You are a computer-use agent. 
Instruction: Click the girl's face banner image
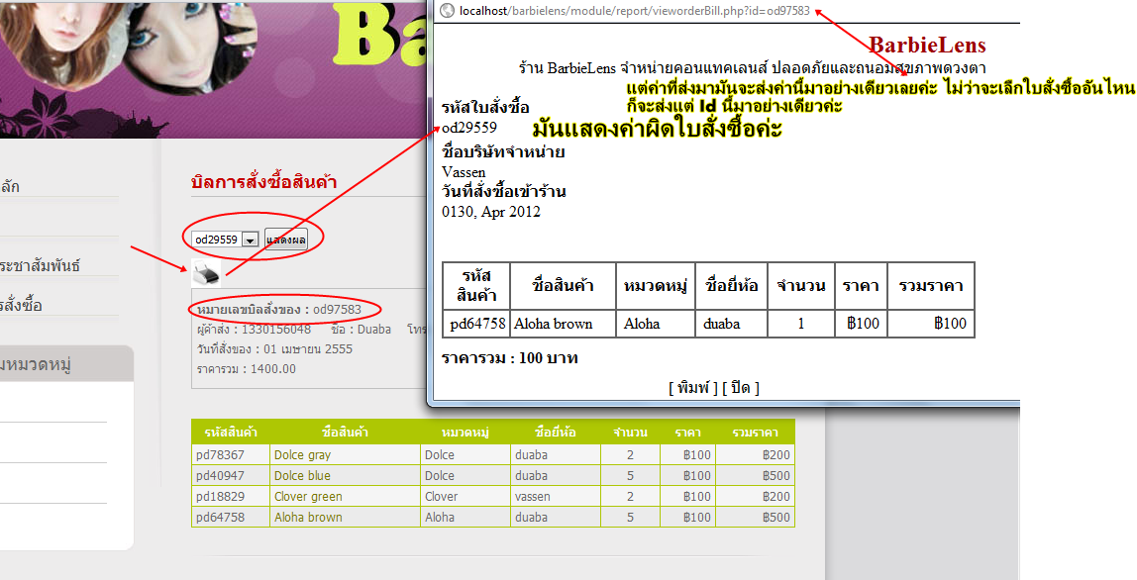(x=127, y=48)
